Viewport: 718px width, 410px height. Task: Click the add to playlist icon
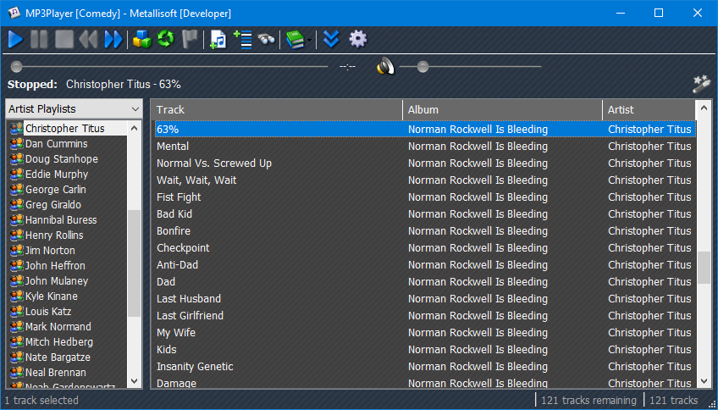point(243,39)
